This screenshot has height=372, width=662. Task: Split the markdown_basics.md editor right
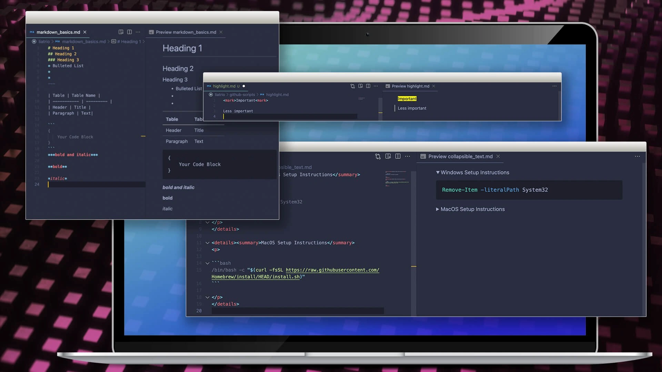pos(129,32)
